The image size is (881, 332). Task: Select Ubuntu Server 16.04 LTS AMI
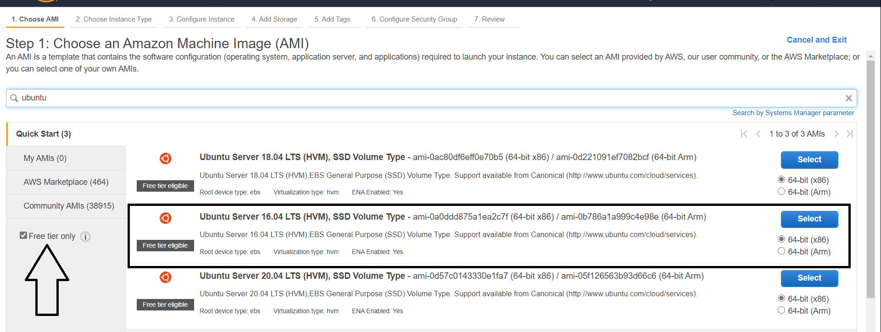click(x=809, y=219)
